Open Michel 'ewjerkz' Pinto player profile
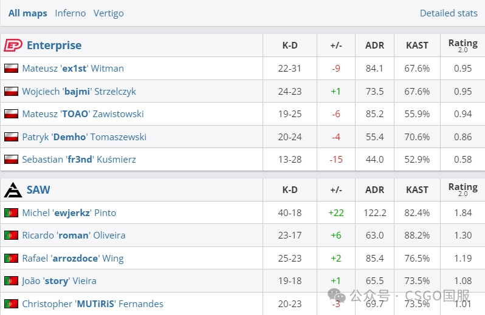This screenshot has height=315, width=485. click(69, 213)
